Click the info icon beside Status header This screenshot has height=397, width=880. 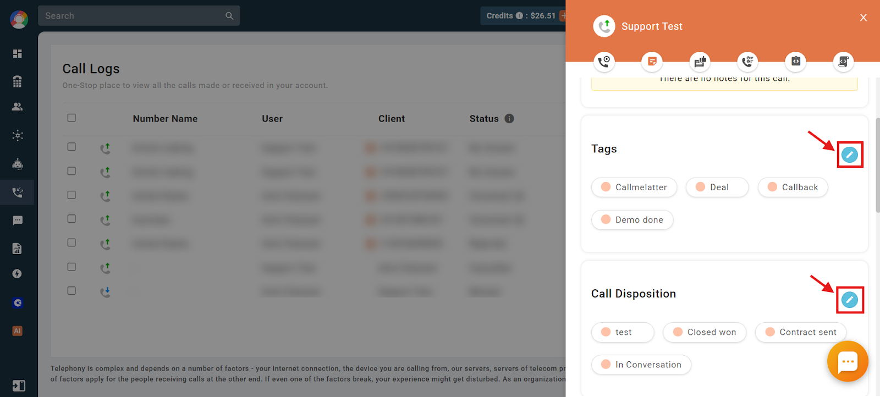(x=509, y=118)
